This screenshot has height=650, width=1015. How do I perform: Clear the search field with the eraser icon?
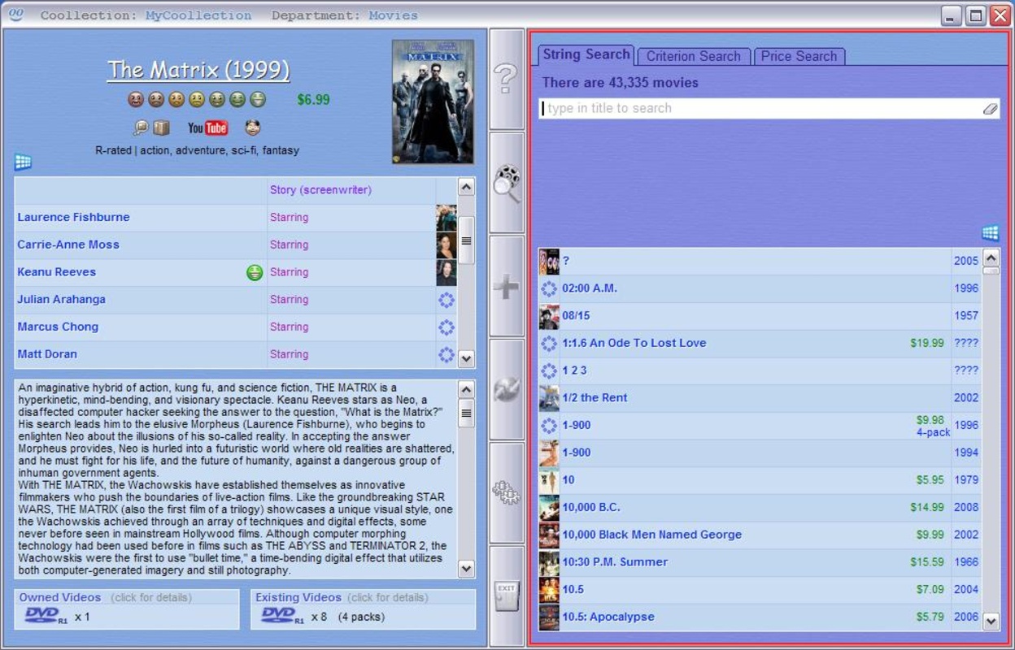[990, 108]
